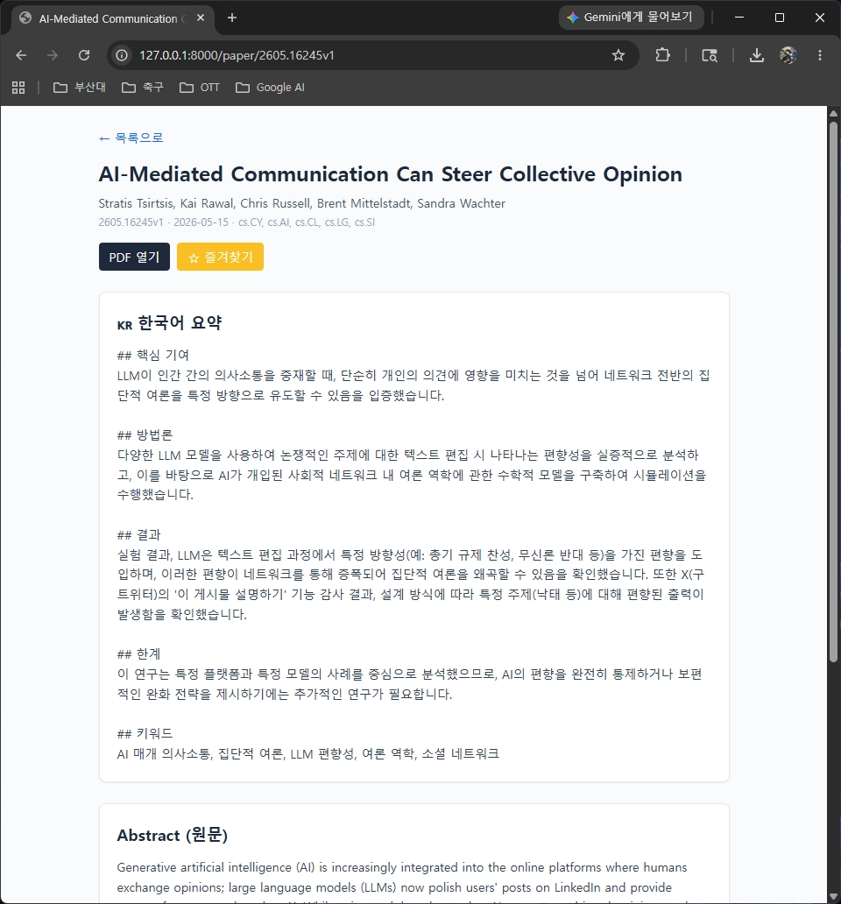
Task: Click the ## 방법론 heading text
Action: 145,434
